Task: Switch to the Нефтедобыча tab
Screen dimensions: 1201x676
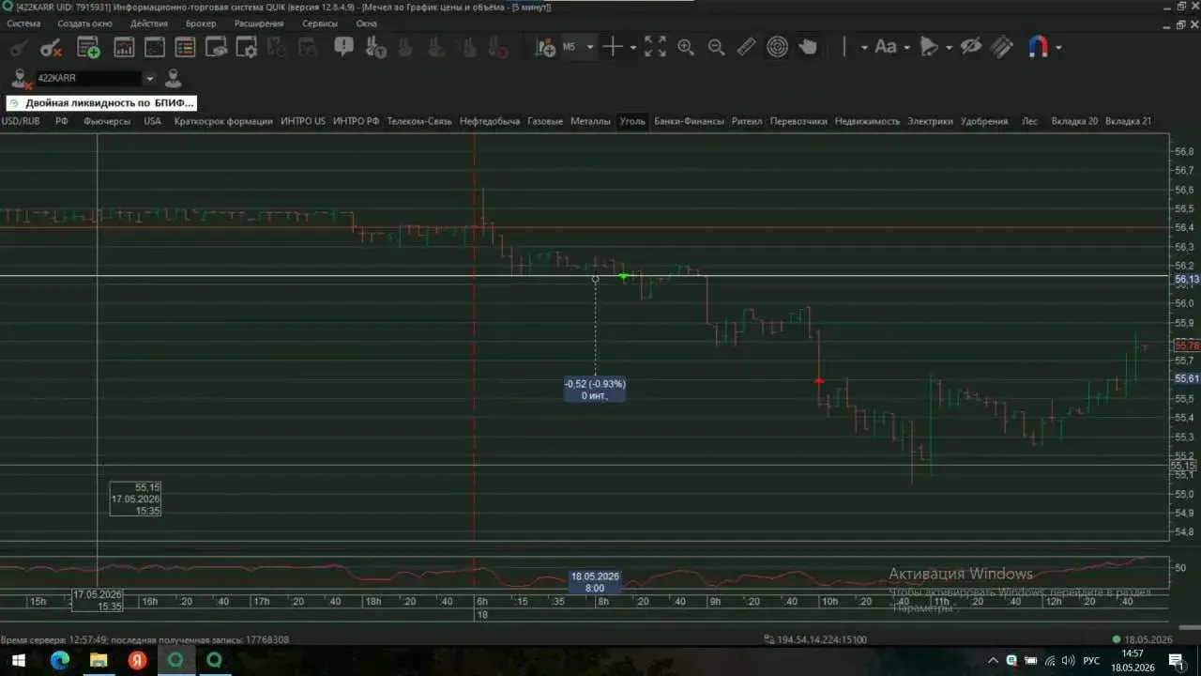Action: click(490, 121)
